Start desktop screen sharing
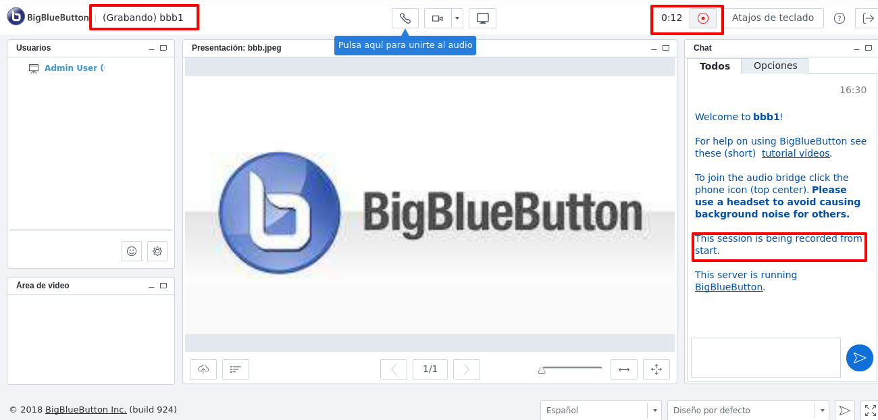Screen dimensions: 878x420 click(x=483, y=18)
